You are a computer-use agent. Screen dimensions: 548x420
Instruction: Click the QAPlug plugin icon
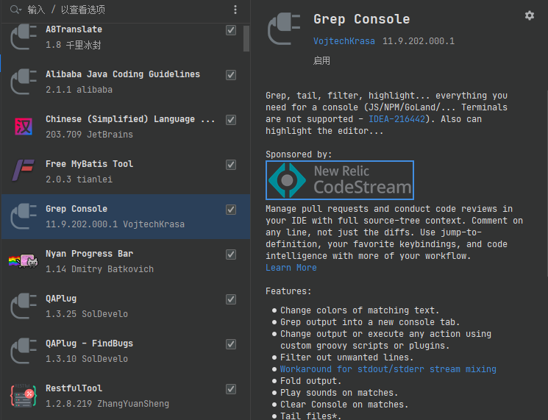coord(24,306)
